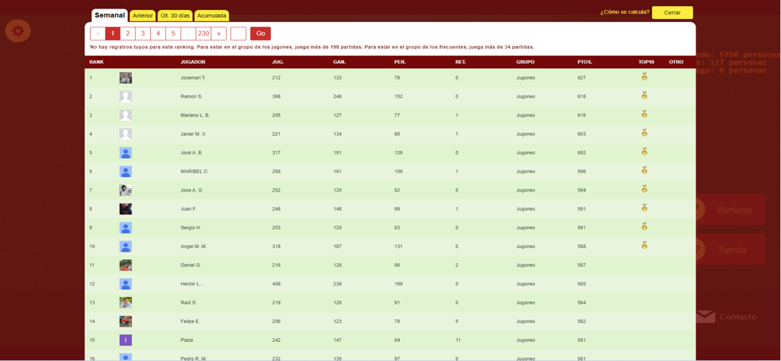This screenshot has height=361, width=781.
Task: Click Josemari T.'s Top10 medal icon
Action: pos(644,76)
